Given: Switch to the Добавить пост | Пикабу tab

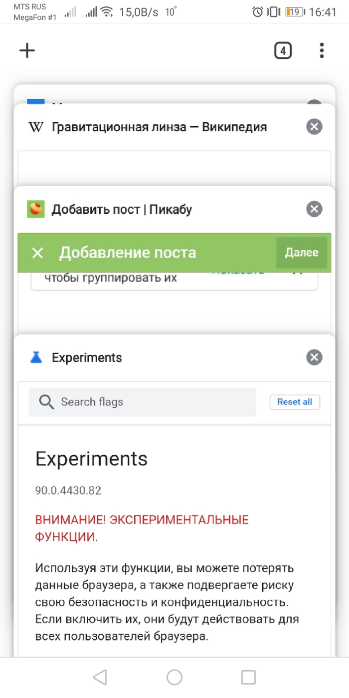Looking at the screenshot, I should point(122,209).
